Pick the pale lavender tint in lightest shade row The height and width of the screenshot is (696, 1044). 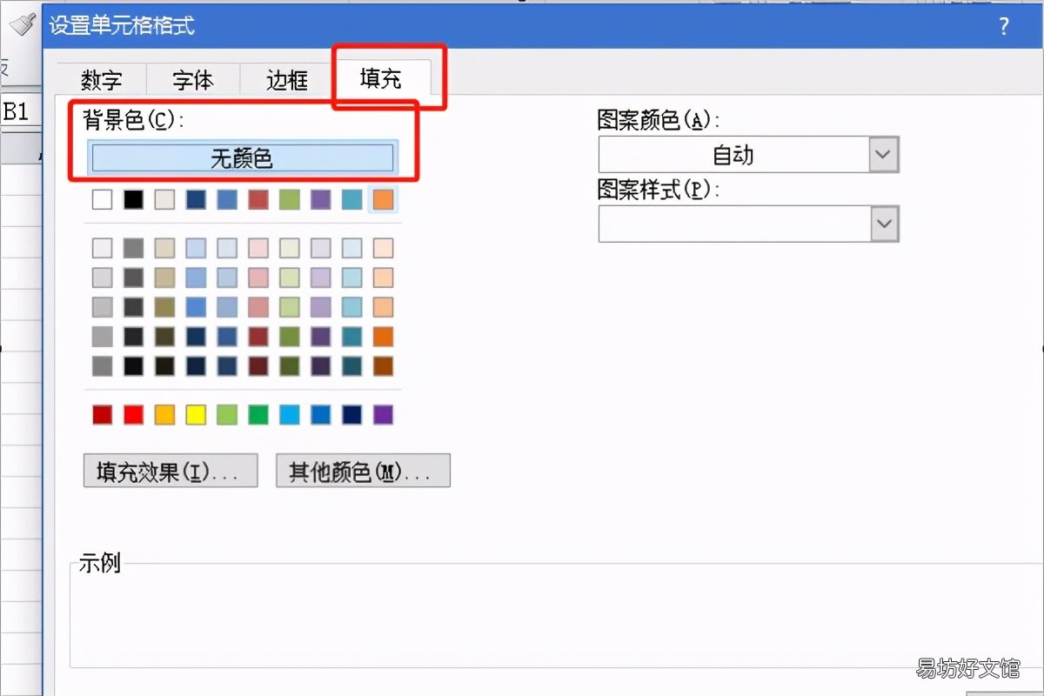click(x=321, y=248)
